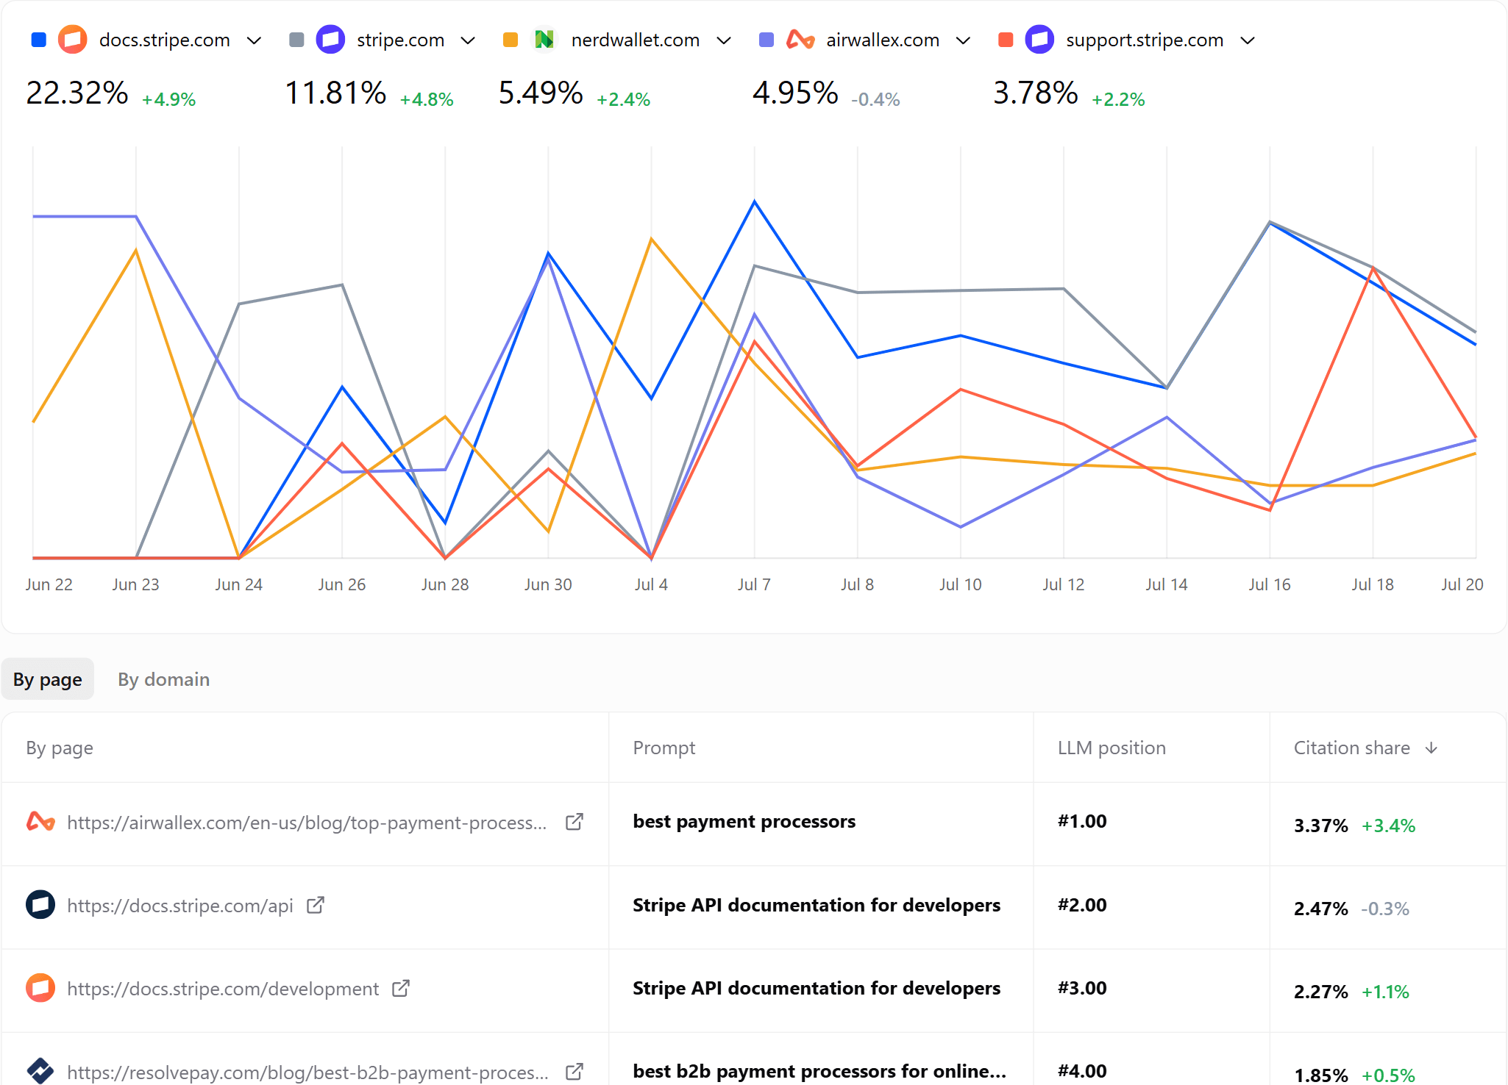Viewport: 1508px width, 1085px height.
Task: Open external link icon beside docs.stripe.com/development
Action: (x=401, y=988)
